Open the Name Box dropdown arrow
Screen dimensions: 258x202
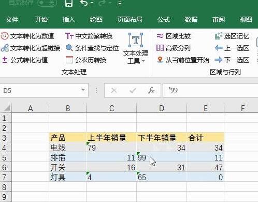[83, 90]
